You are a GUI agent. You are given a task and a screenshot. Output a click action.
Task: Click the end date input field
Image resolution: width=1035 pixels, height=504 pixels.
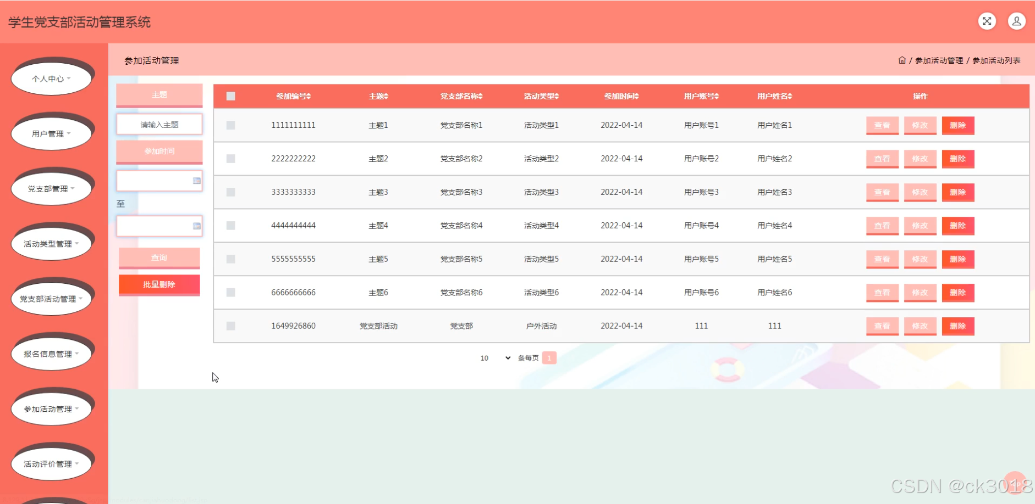tap(159, 226)
